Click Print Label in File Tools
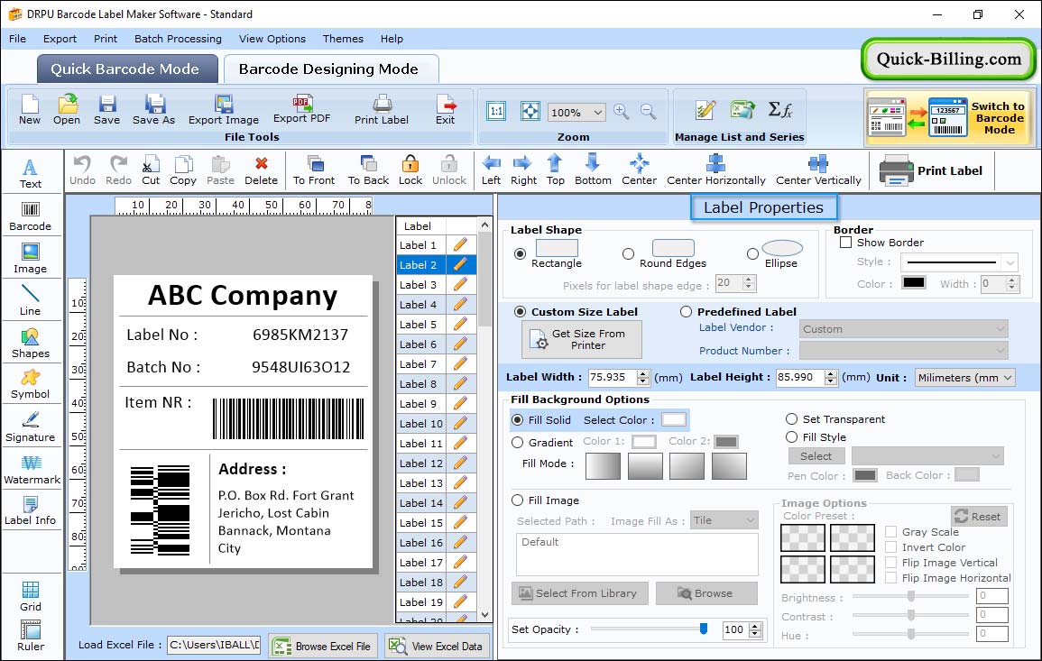The width and height of the screenshot is (1042, 661). pyautogui.click(x=382, y=110)
